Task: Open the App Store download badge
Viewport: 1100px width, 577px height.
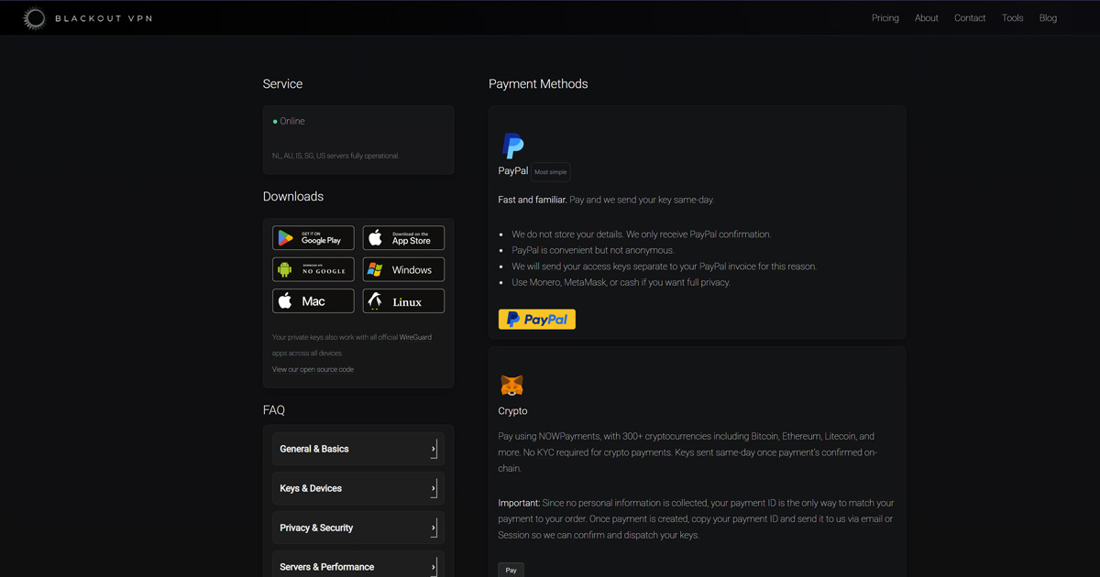Action: [x=403, y=238]
